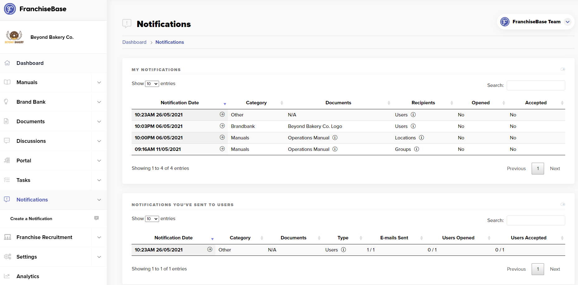Click the FranchiseBase Team avatar icon
The width and height of the screenshot is (578, 285).
505,22
